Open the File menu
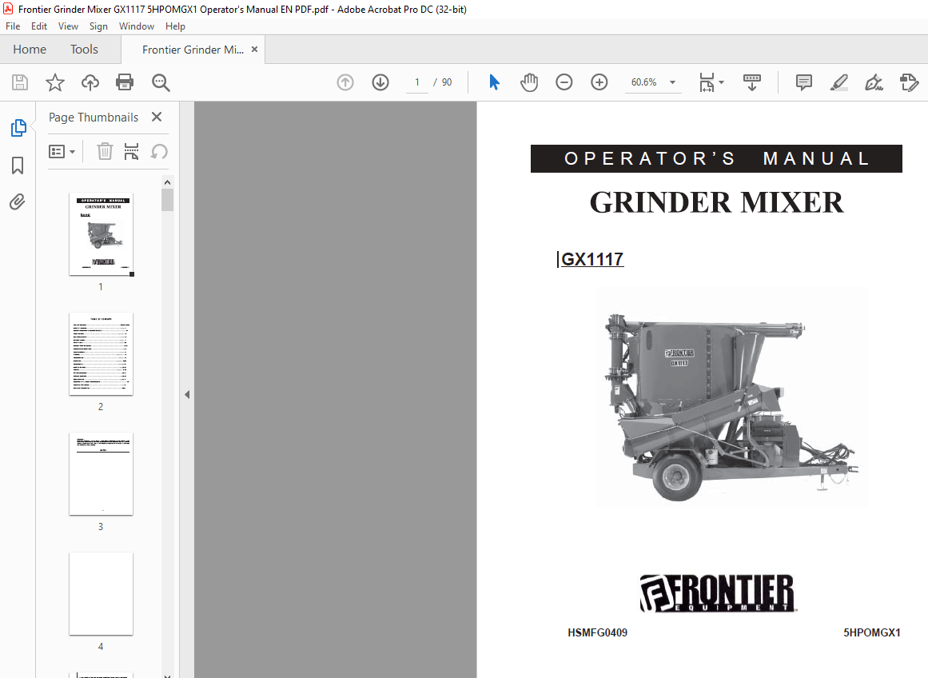Screen dimensions: 928x678 pyautogui.click(x=13, y=26)
